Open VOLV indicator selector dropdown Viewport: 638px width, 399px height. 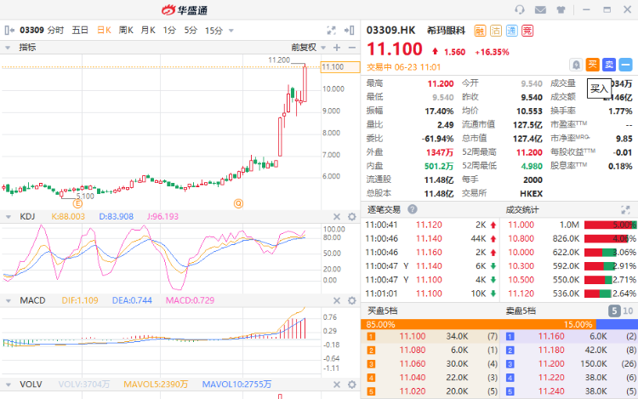point(9,385)
